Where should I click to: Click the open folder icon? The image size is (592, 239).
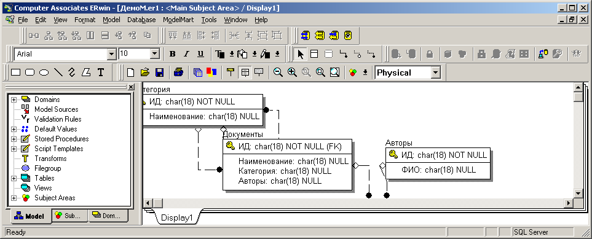pos(144,72)
